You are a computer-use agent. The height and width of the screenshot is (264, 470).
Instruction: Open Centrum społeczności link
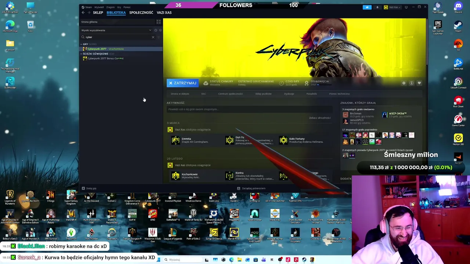[230, 94]
